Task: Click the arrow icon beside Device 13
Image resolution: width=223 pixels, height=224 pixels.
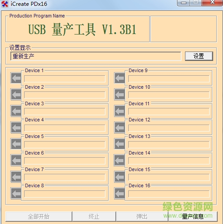Action: [x=119, y=144]
